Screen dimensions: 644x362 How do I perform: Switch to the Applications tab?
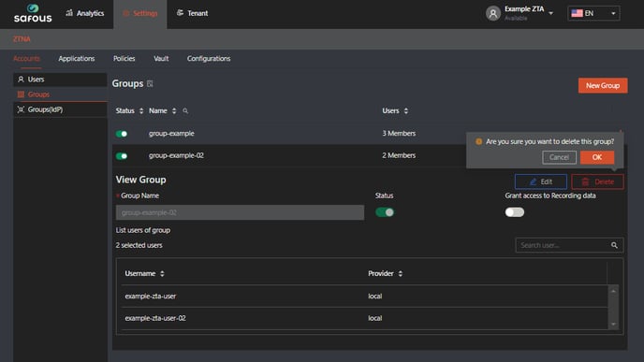(x=77, y=59)
